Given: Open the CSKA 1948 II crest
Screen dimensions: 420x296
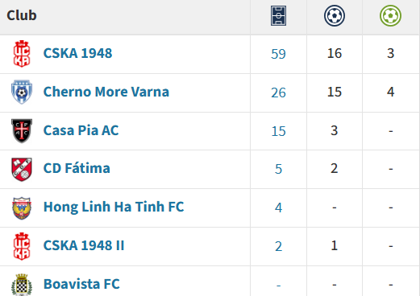Looking at the screenshot, I should pyautogui.click(x=22, y=246).
